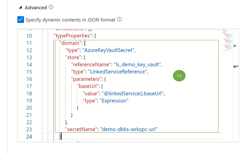Click the "@linkedService().baseUrl" value
248x154 pixels.
point(133,93)
